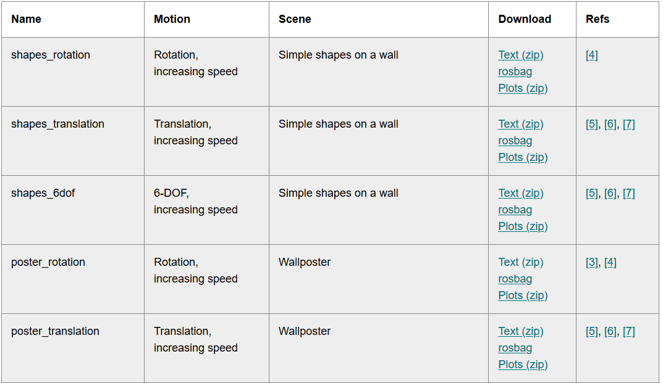Open the shapes_rotation rosbag link
Viewport: 663px width, 383px height.
(515, 72)
